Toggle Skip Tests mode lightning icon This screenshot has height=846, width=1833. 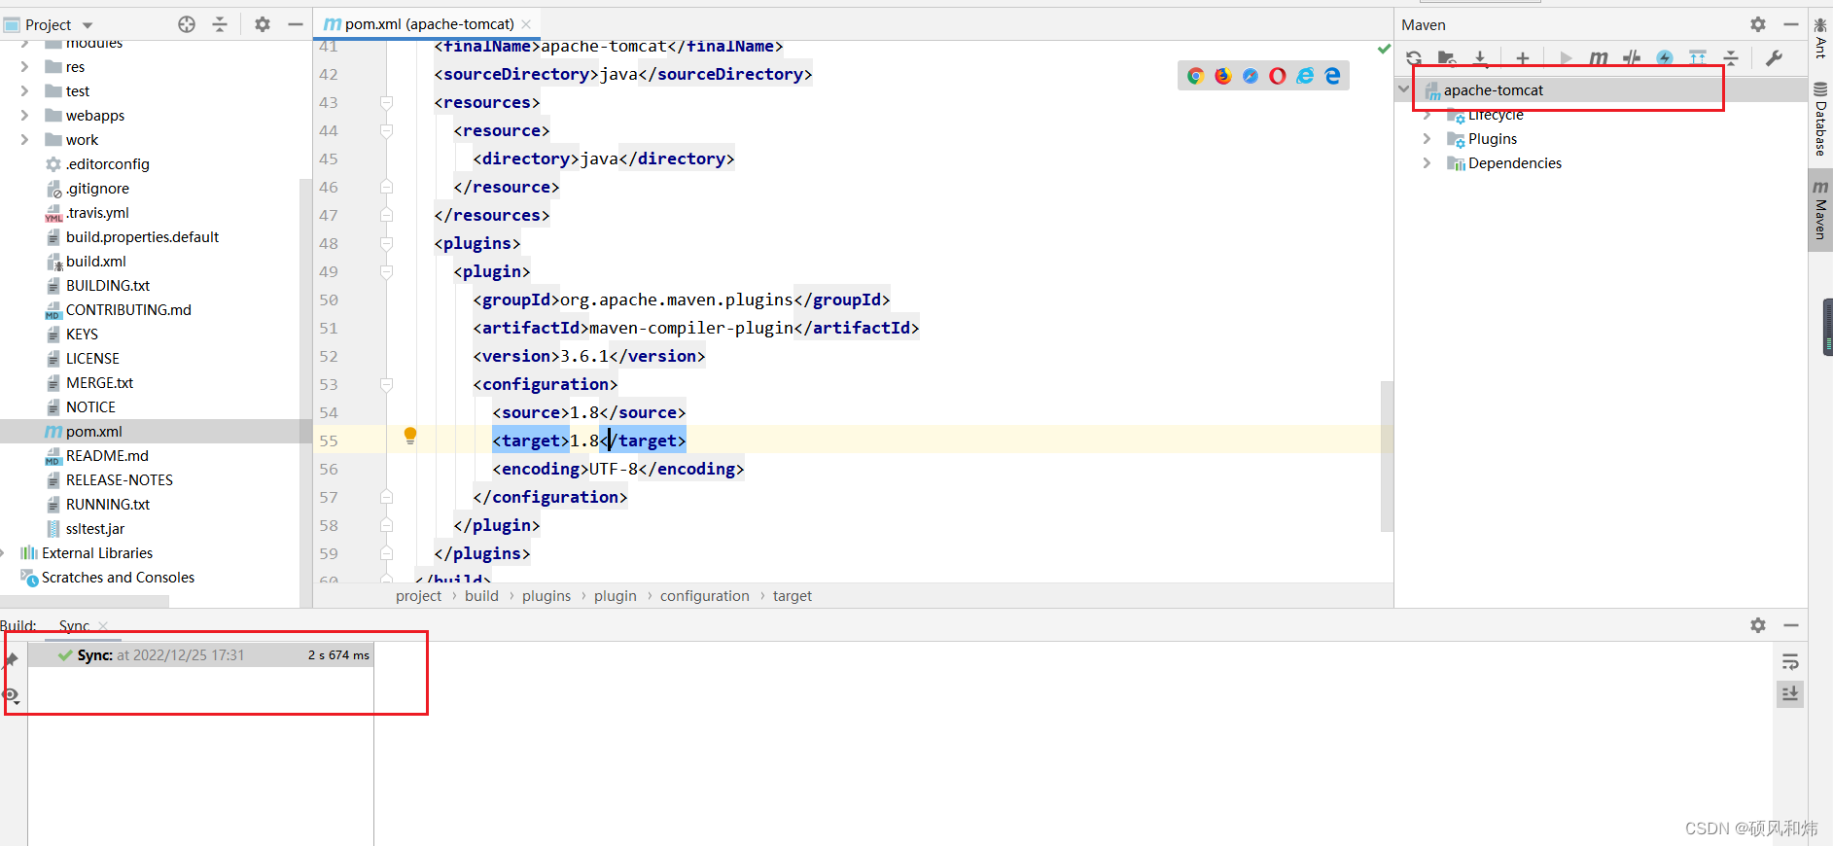1665,58
